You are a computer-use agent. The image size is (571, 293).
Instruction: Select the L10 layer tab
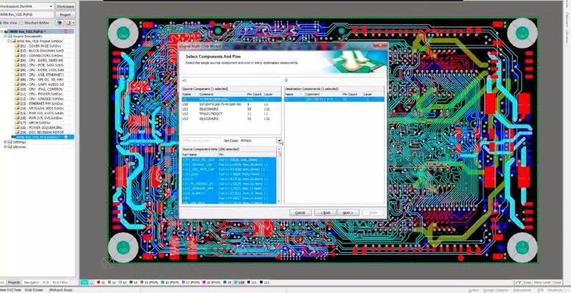(x=240, y=283)
